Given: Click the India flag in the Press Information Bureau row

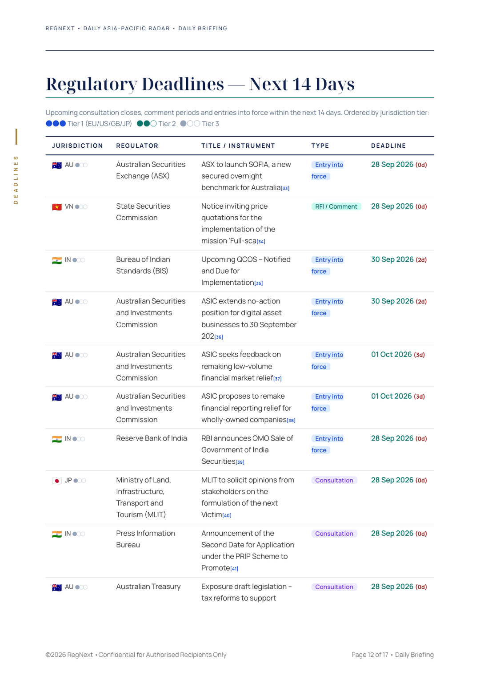Looking at the screenshot, I should [57, 534].
